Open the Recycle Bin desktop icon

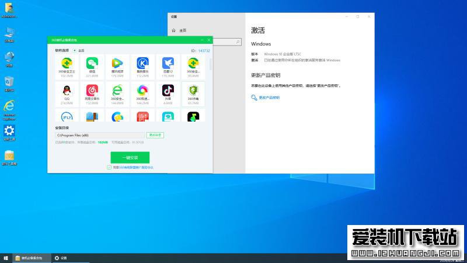pos(9,84)
